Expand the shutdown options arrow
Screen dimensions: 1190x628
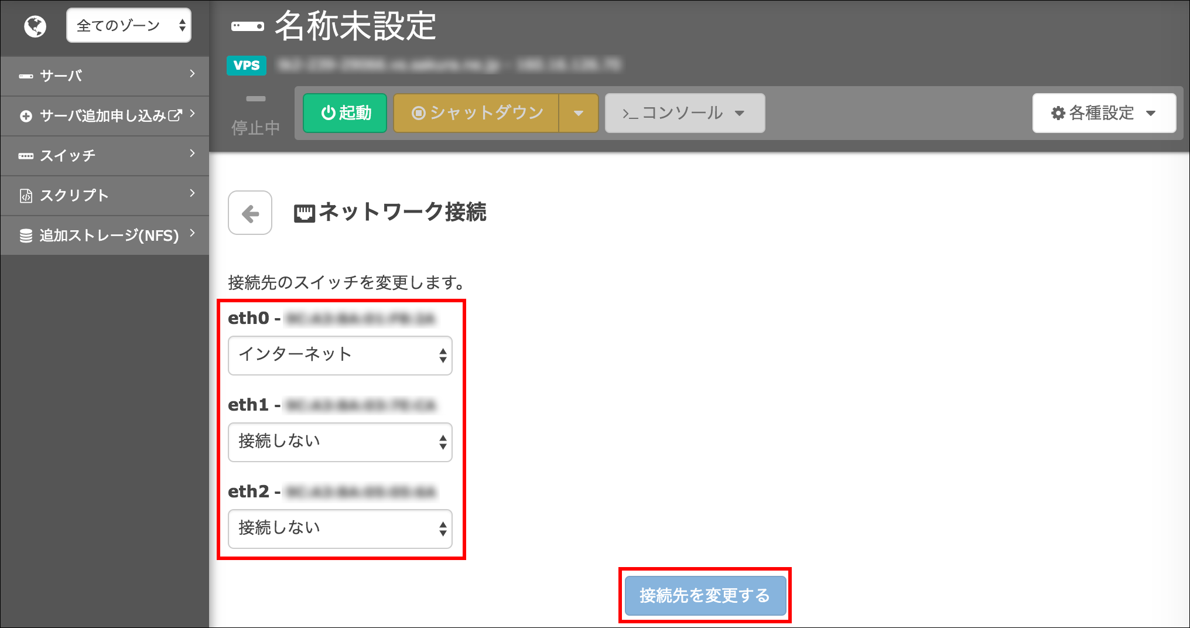point(579,113)
